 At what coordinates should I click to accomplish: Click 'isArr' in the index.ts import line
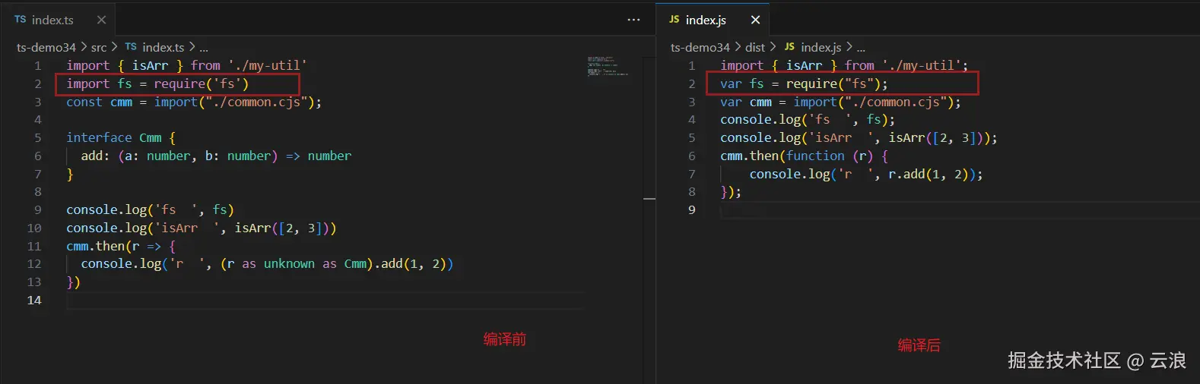tap(150, 66)
